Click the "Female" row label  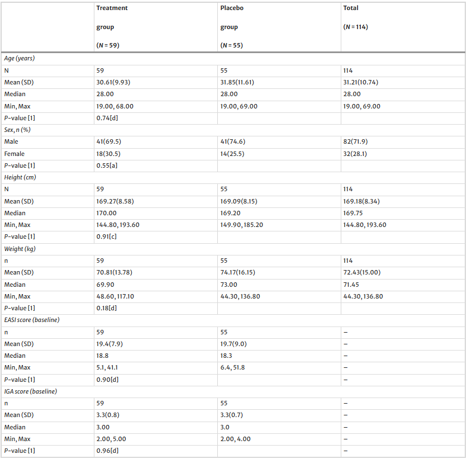pyautogui.click(x=14, y=154)
